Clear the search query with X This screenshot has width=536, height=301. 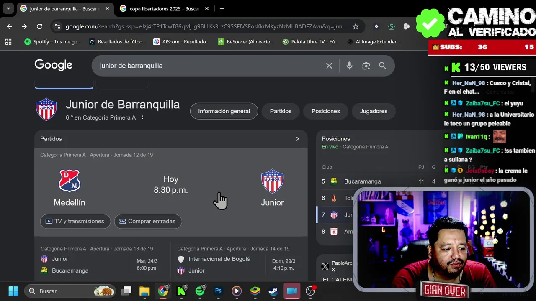(x=329, y=66)
